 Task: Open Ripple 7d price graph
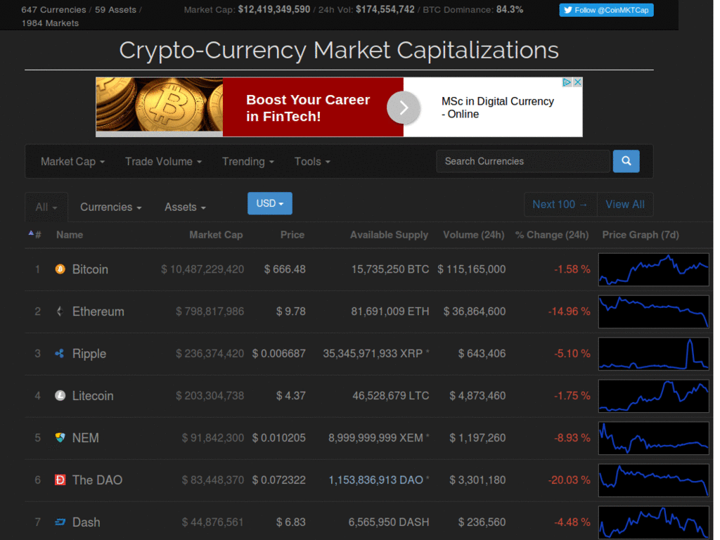click(x=654, y=354)
